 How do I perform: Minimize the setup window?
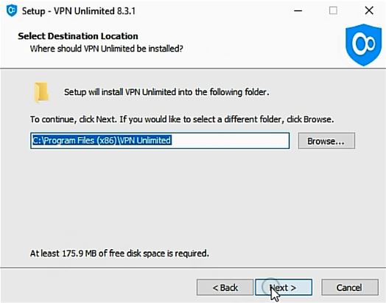point(298,10)
